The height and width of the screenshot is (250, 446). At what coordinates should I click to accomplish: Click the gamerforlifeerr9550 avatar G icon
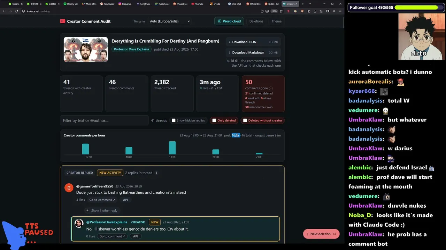pos(69,188)
